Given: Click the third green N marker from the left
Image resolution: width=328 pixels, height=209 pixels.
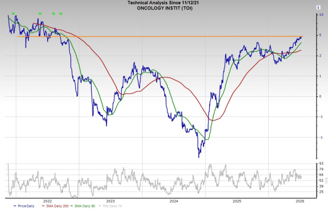Looking at the screenshot, I should tap(54, 14).
